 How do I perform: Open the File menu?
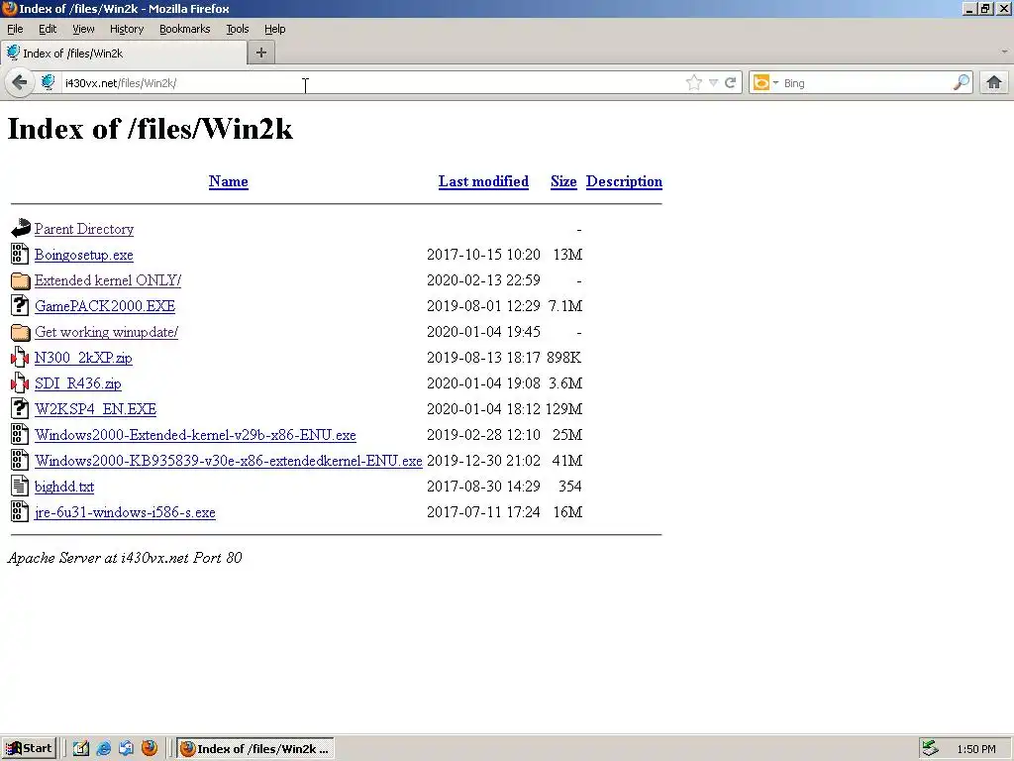click(x=15, y=29)
